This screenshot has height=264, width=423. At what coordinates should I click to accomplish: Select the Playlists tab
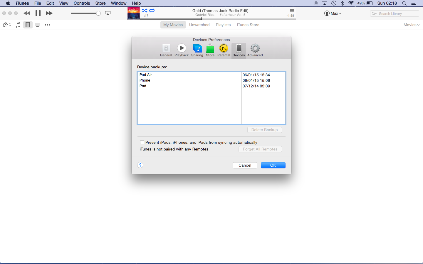click(223, 25)
